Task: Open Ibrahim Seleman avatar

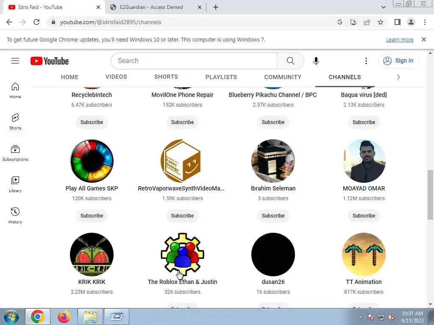Action: pyautogui.click(x=273, y=161)
